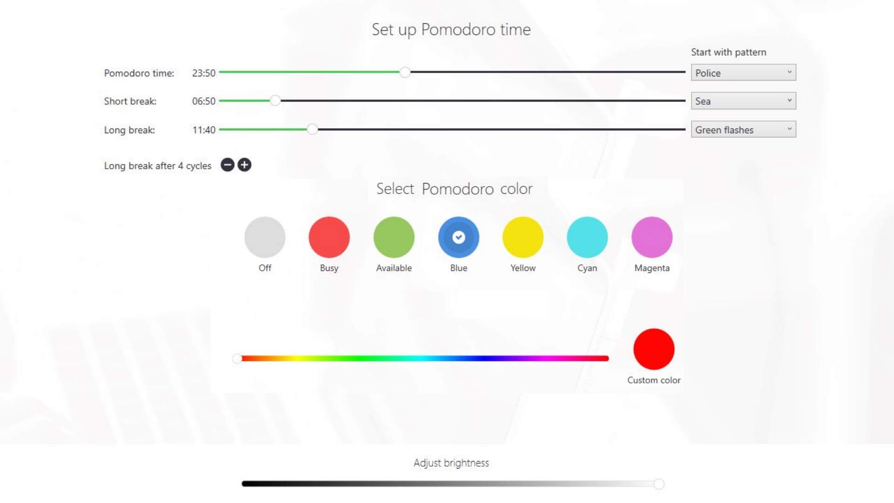
Task: Select the Off color circle
Action: coord(264,237)
